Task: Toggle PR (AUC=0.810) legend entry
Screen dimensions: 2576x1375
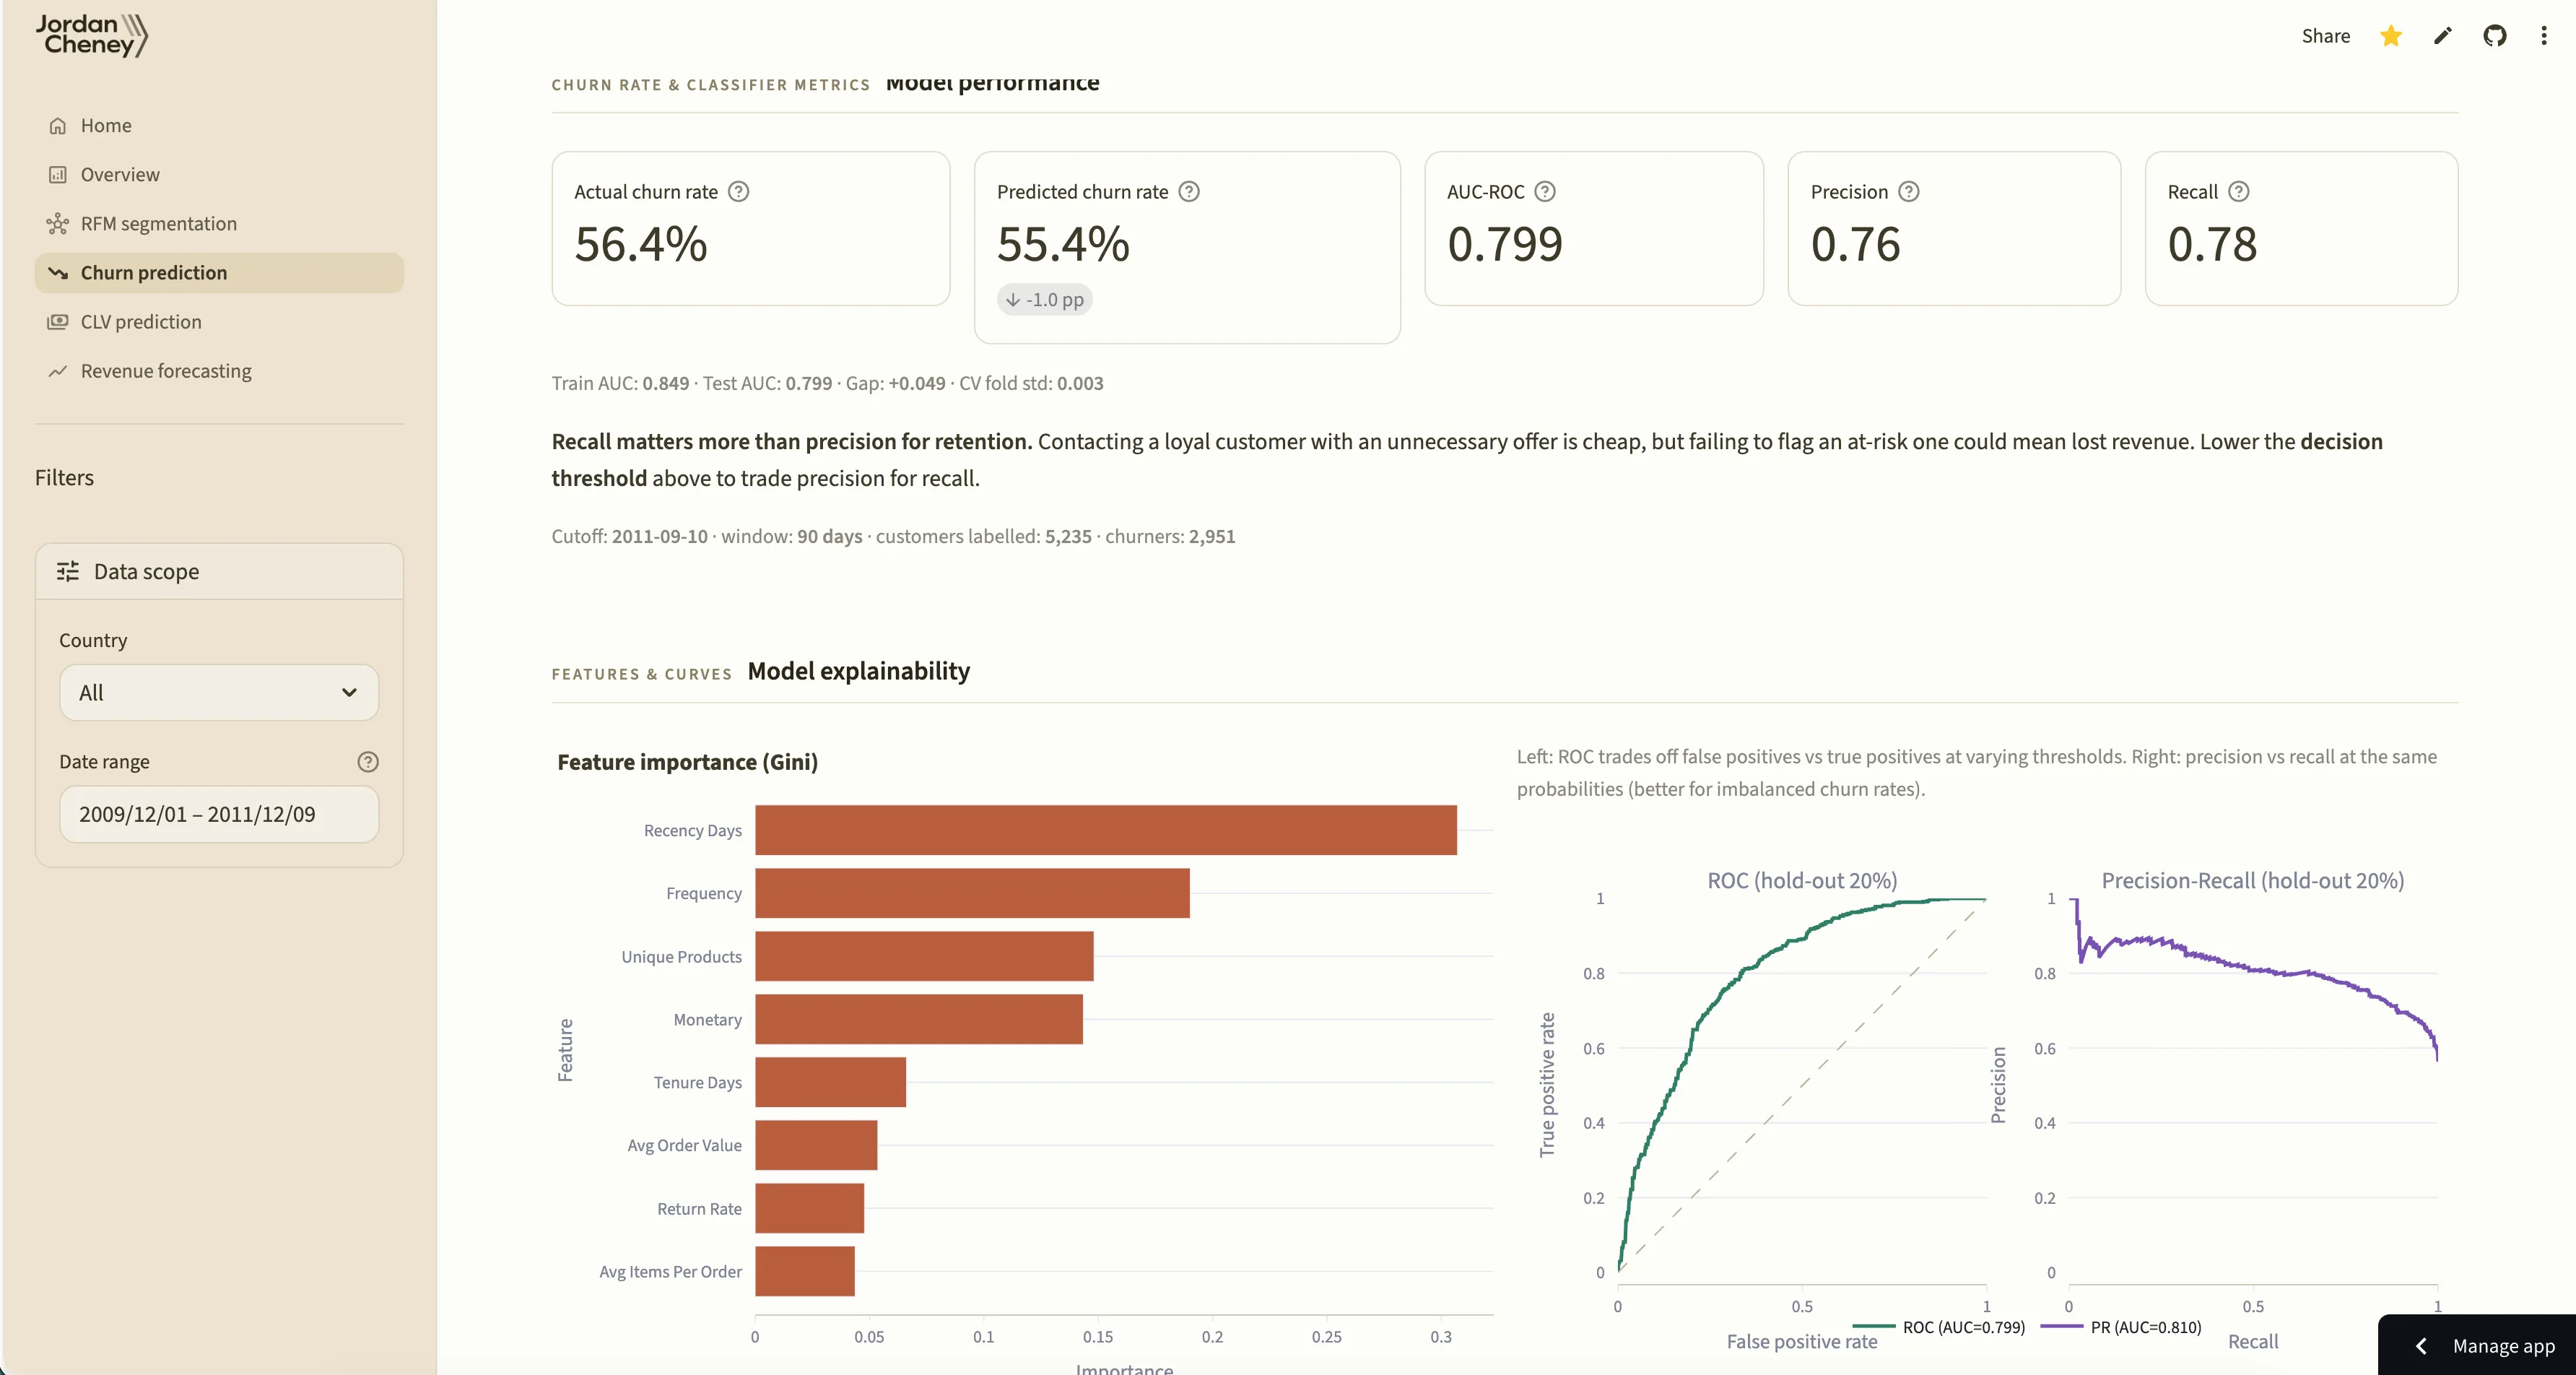Action: [2121, 1327]
